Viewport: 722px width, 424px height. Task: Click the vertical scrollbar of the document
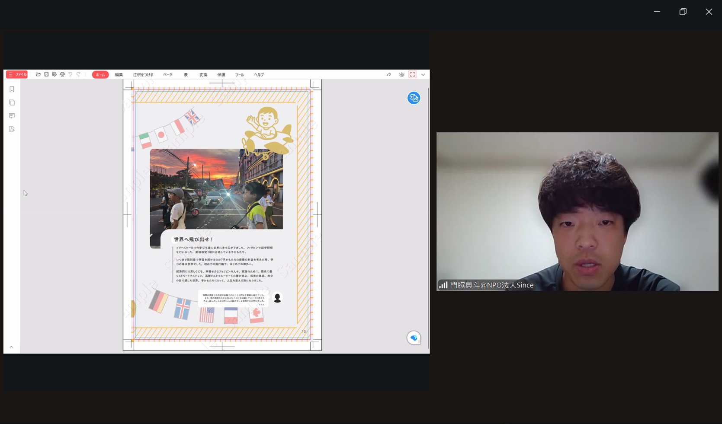click(428, 216)
